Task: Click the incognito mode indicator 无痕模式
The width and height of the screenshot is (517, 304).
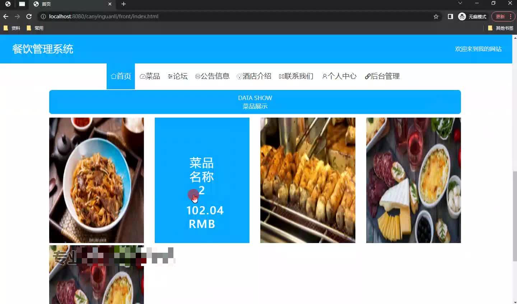Action: 472,16
